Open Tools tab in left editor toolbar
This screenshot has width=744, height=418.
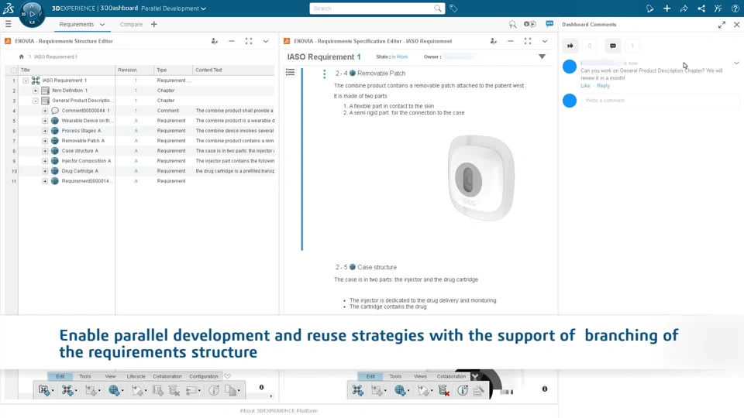tap(85, 376)
